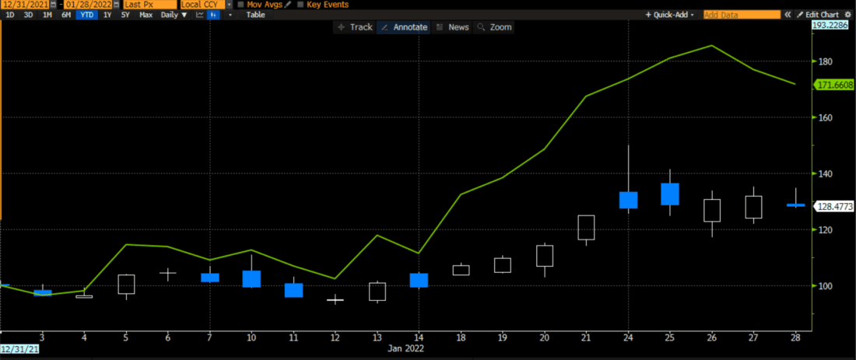
Task: Click the Add Data input field
Action: [x=742, y=15]
